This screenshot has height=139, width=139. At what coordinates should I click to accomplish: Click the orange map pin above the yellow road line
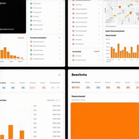(x=131, y=13)
